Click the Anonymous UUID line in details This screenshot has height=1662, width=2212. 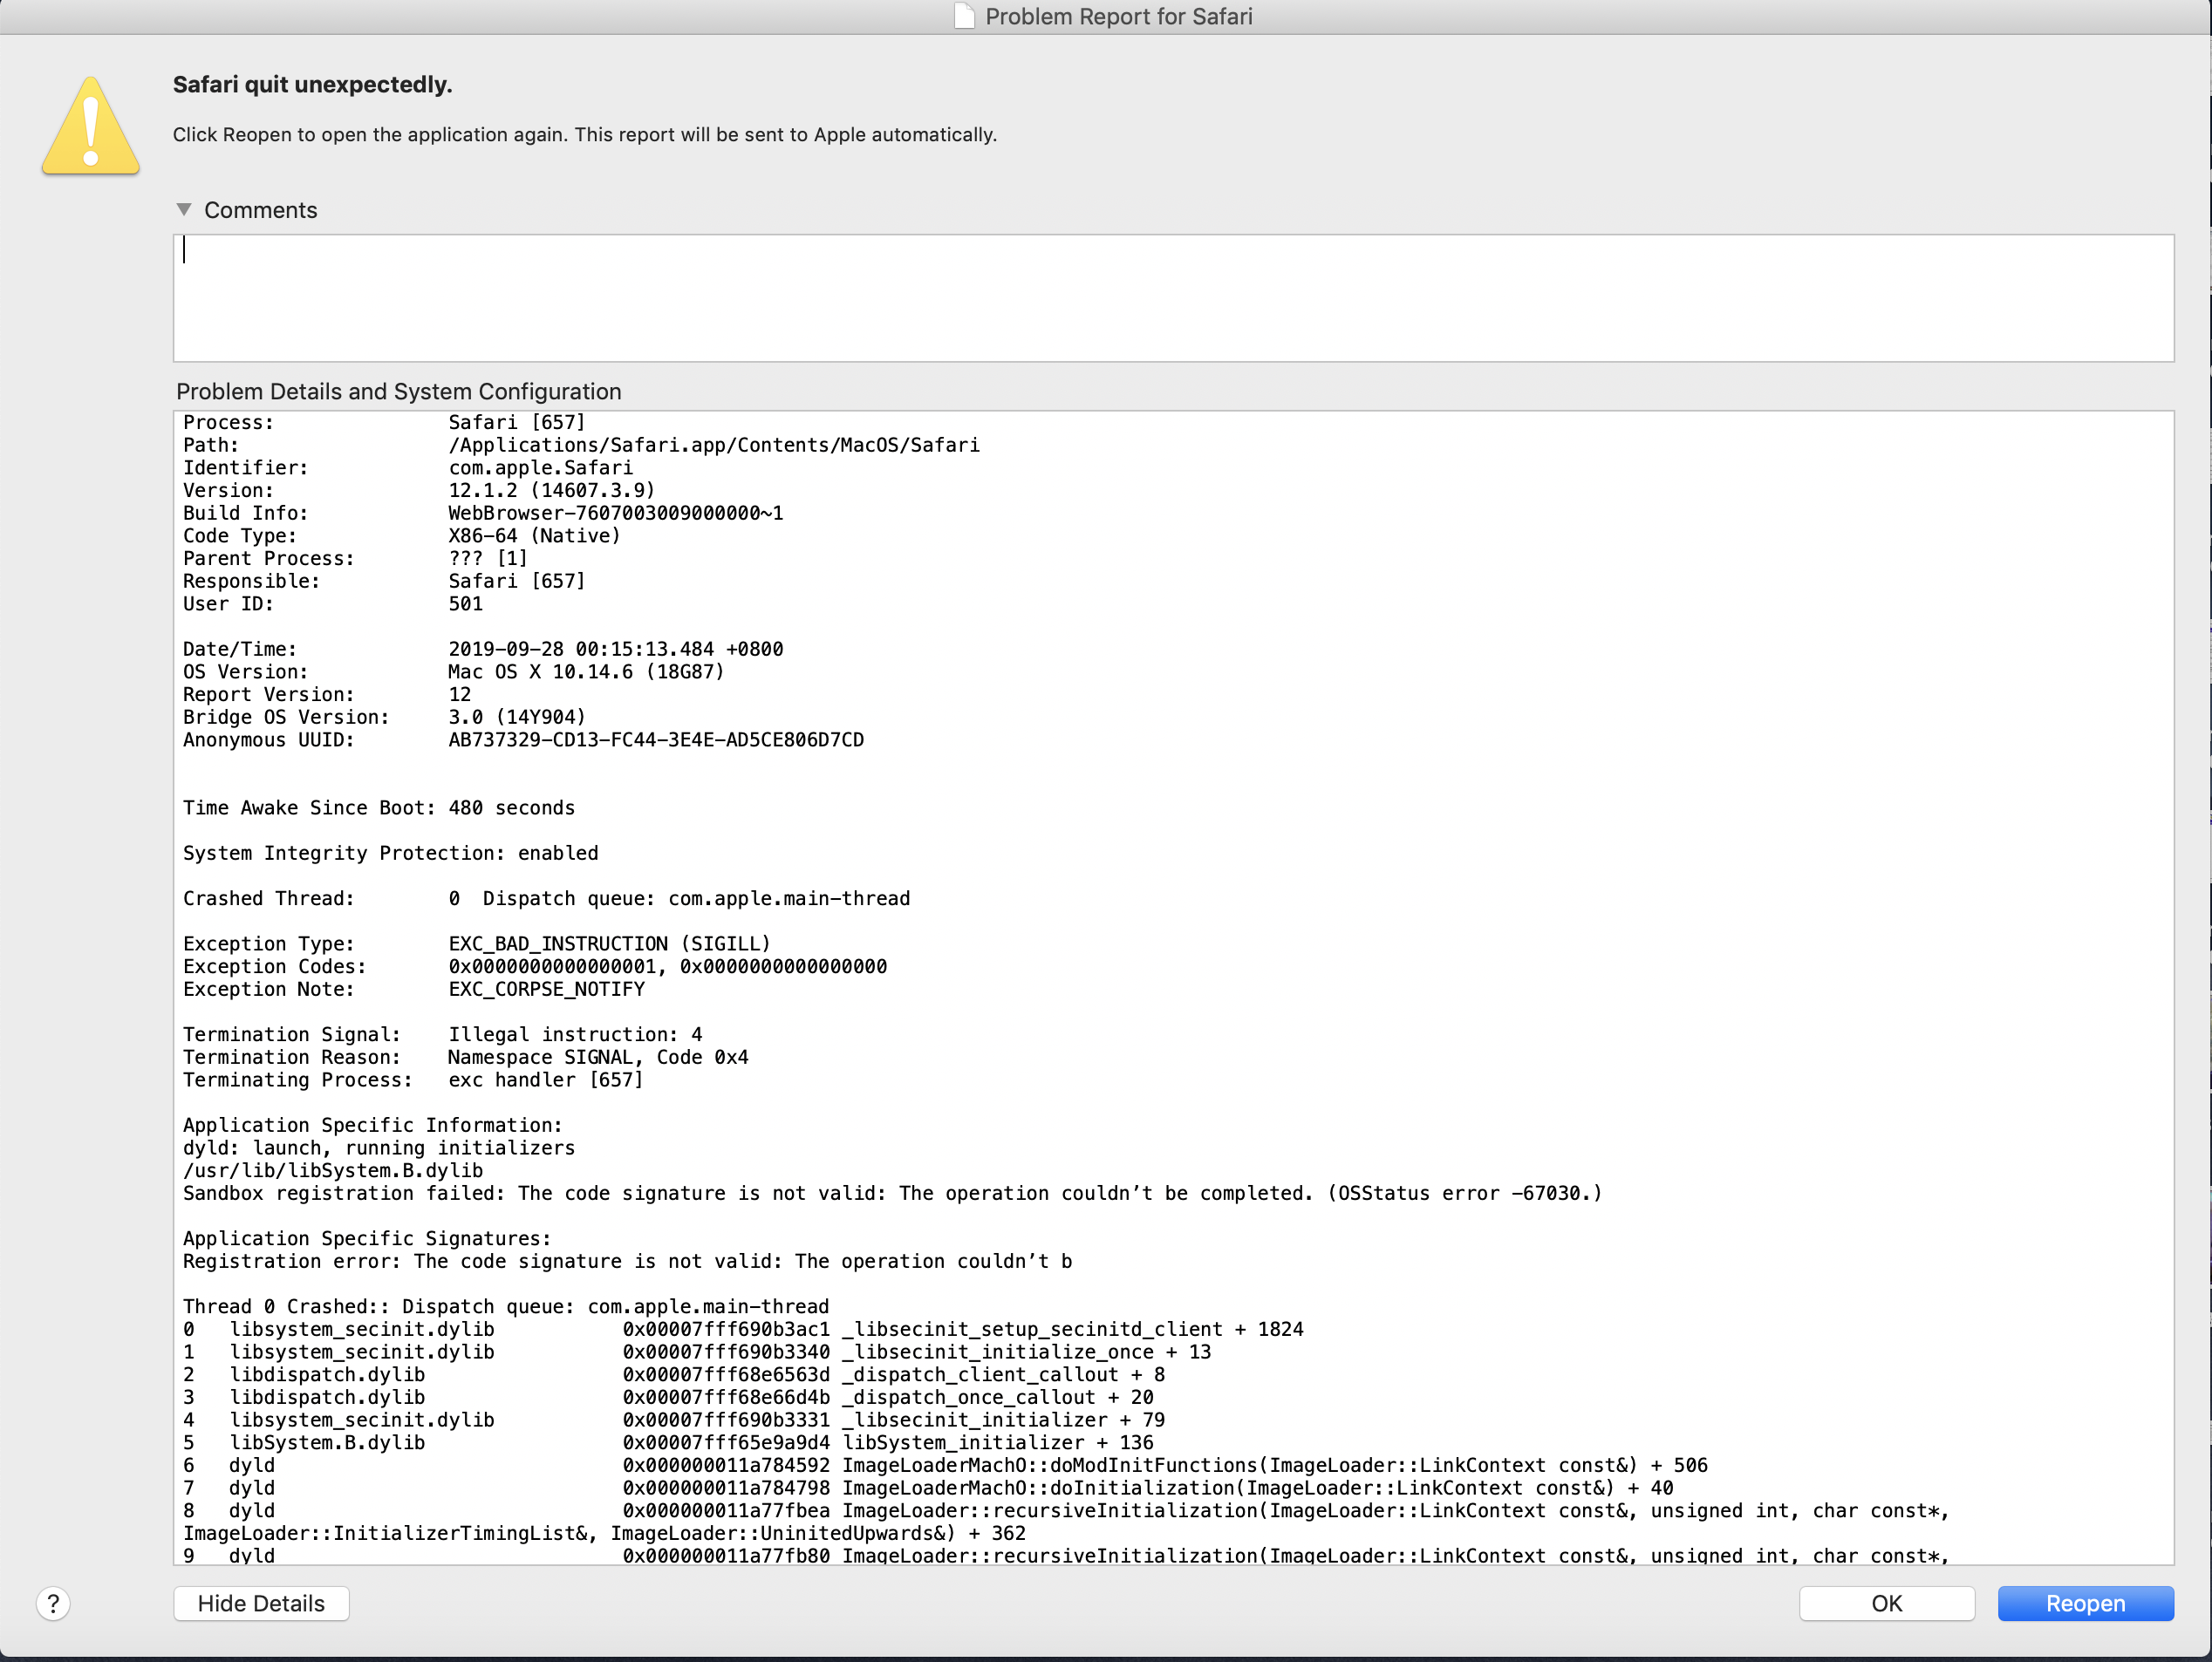pos(522,740)
